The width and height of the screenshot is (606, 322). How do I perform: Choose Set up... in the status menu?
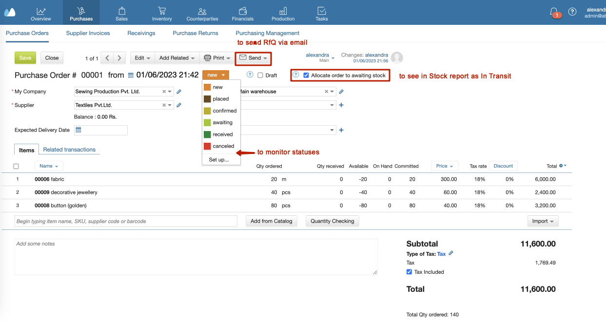[x=219, y=160]
